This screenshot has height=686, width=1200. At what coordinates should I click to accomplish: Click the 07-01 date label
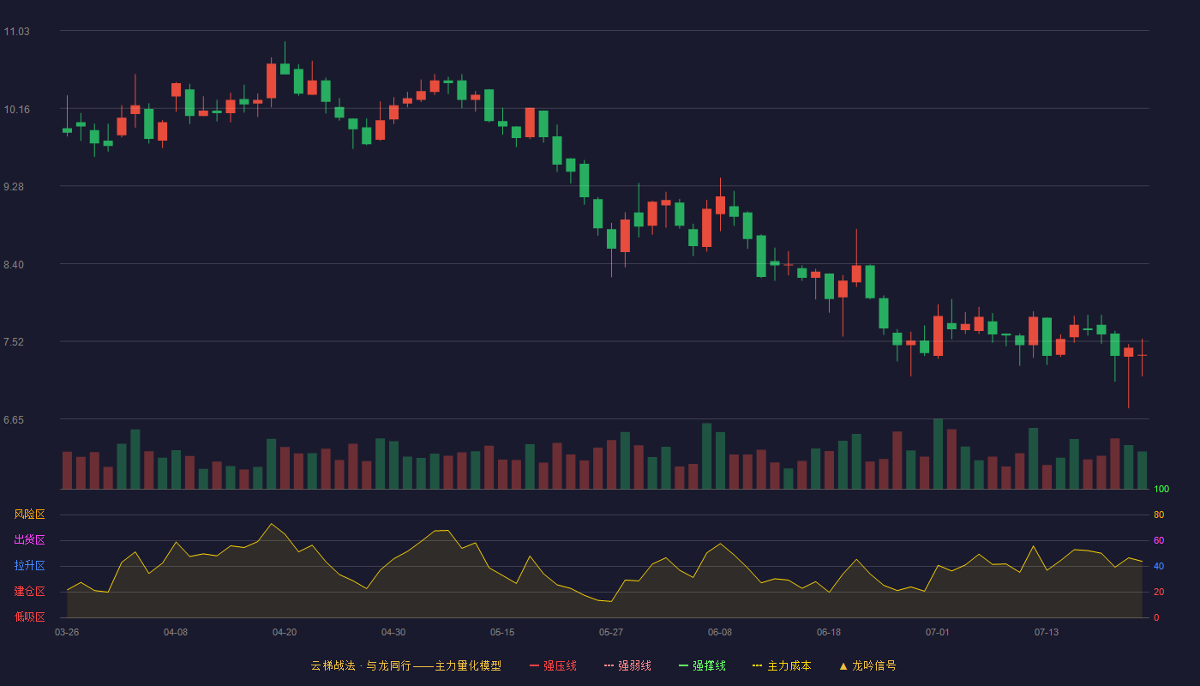(938, 632)
